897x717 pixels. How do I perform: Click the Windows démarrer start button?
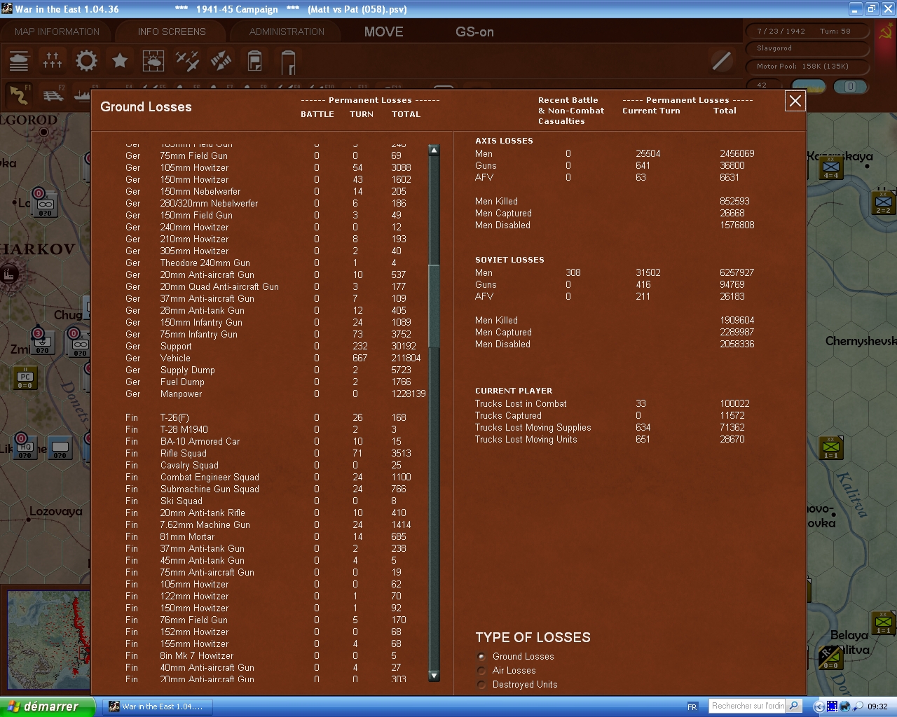[47, 706]
